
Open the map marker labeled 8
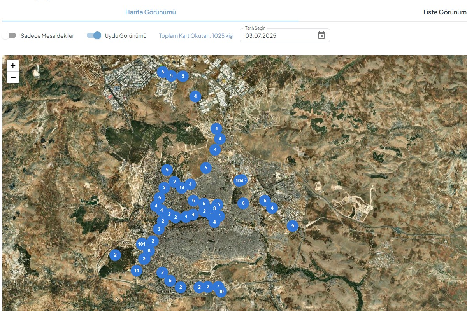coord(214,208)
